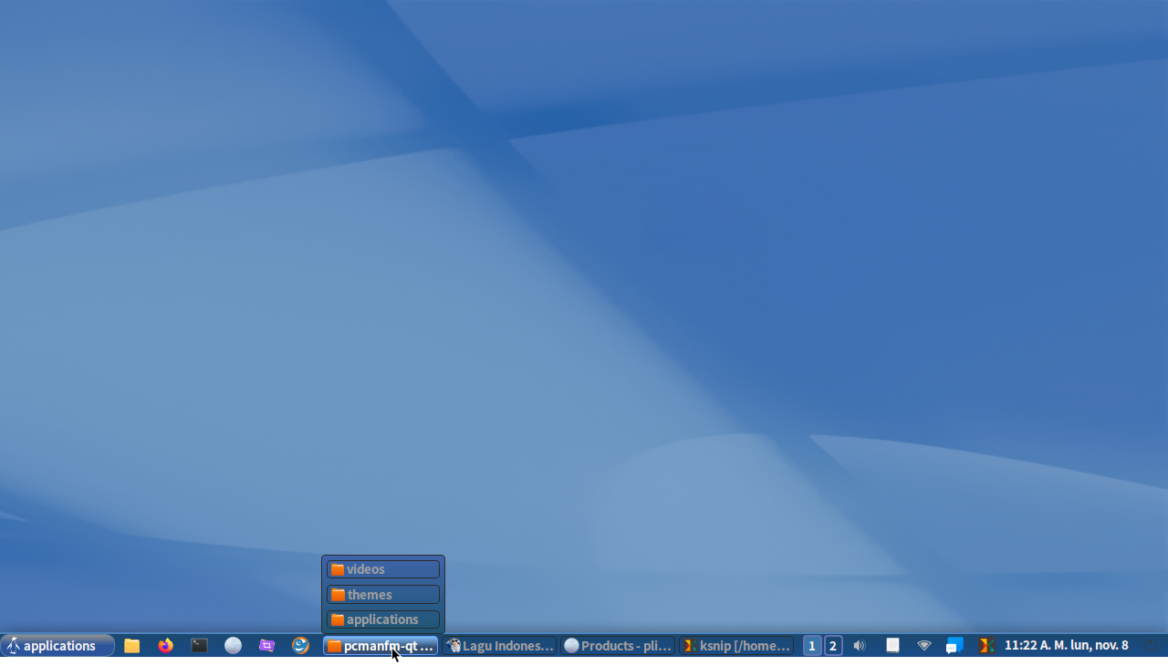Switch to workspace 1

pyautogui.click(x=812, y=646)
